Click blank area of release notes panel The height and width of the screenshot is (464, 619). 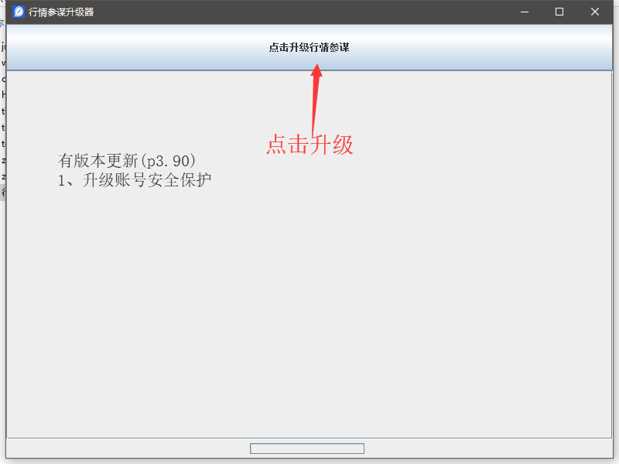pyautogui.click(x=309, y=308)
